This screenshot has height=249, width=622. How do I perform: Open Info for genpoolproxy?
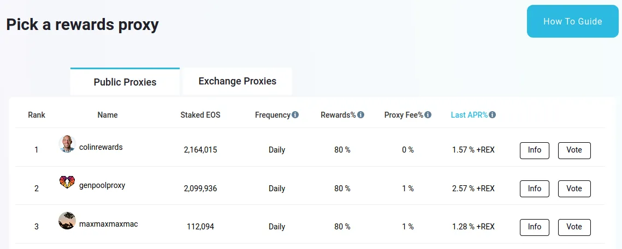[534, 189]
